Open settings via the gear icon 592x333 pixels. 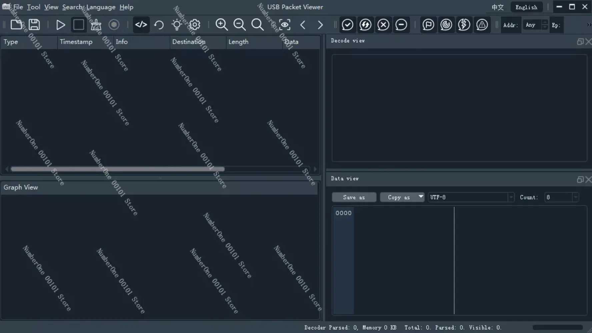click(x=195, y=25)
